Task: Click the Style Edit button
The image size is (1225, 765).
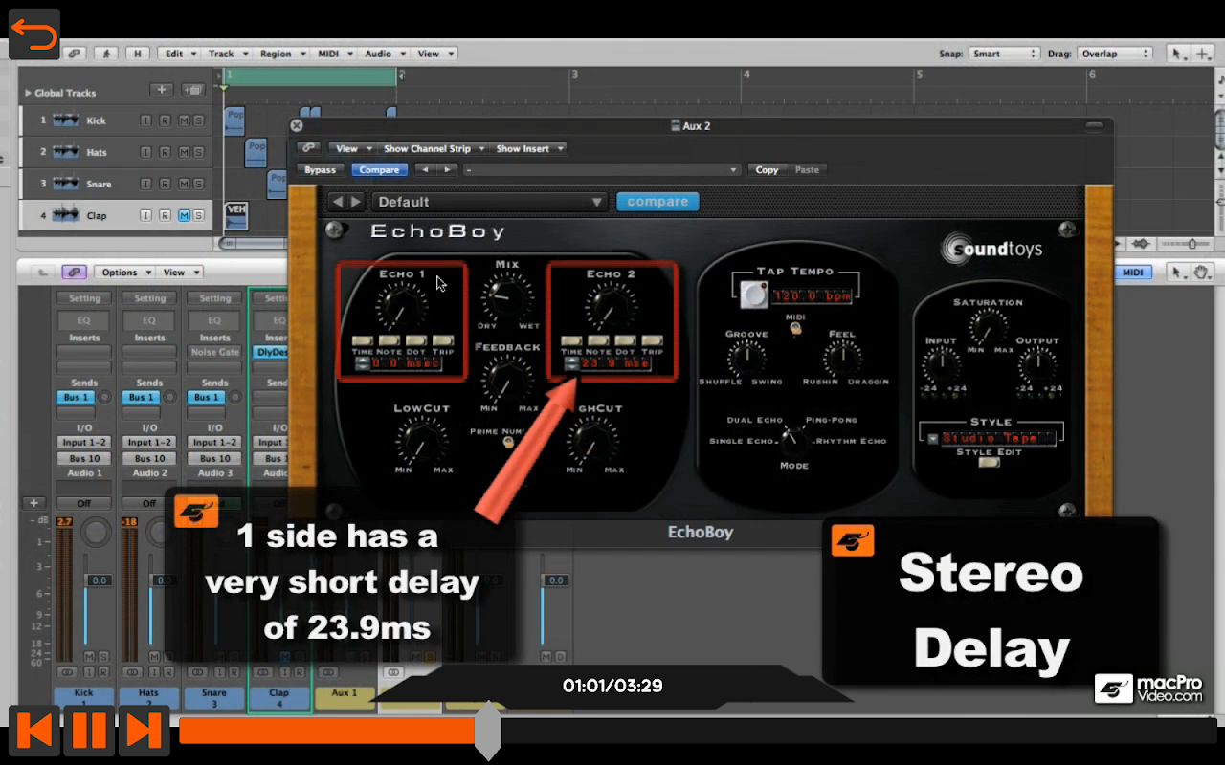Action: pos(989,463)
